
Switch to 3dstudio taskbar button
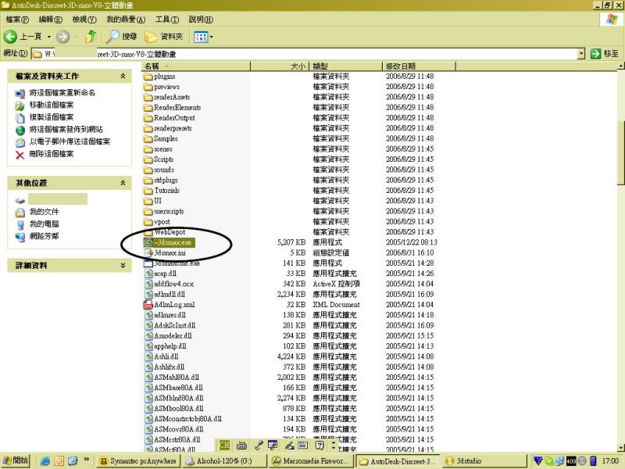(x=484, y=460)
